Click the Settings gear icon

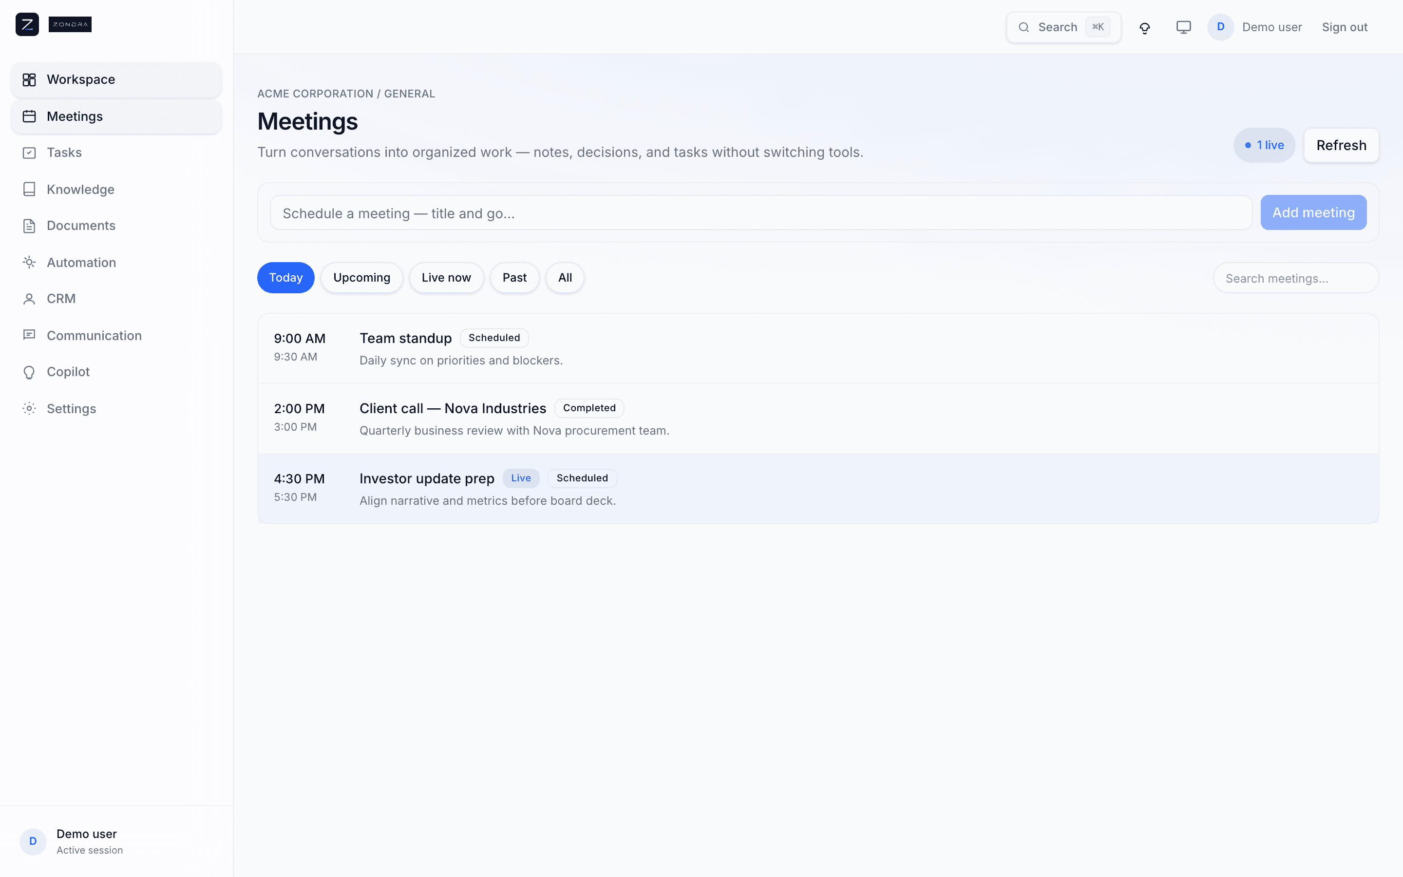point(29,408)
